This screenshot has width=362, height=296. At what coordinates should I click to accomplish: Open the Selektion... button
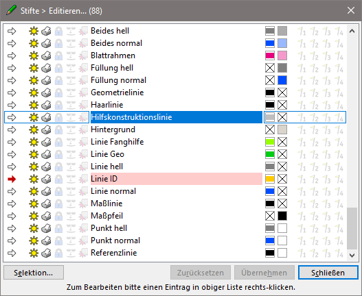click(x=34, y=273)
